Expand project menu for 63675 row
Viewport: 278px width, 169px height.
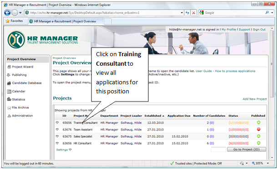(57, 136)
